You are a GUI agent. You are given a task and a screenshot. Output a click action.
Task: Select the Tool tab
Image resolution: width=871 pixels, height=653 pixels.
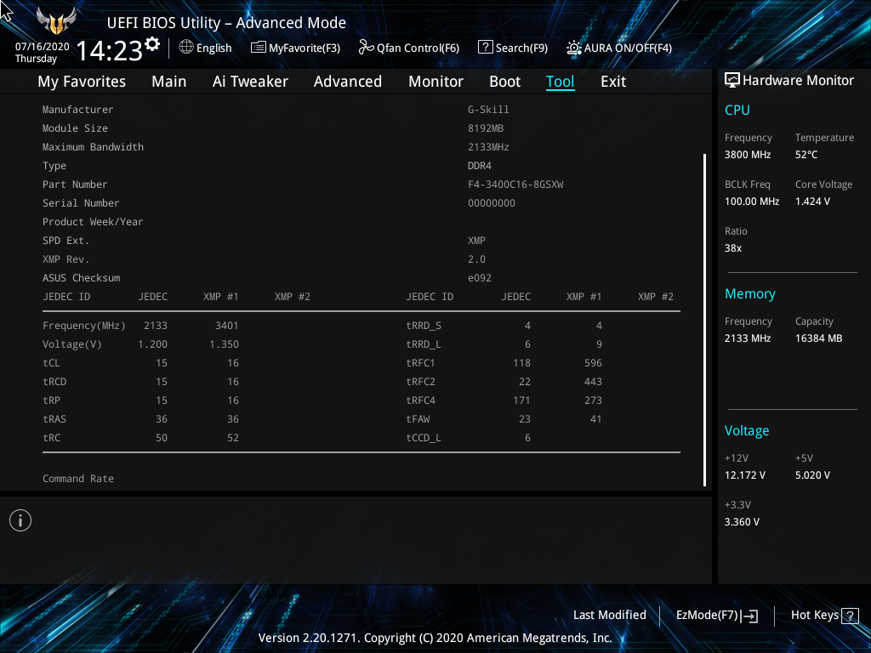560,82
